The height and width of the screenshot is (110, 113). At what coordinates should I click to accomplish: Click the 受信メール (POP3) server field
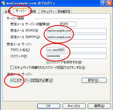point(77,31)
